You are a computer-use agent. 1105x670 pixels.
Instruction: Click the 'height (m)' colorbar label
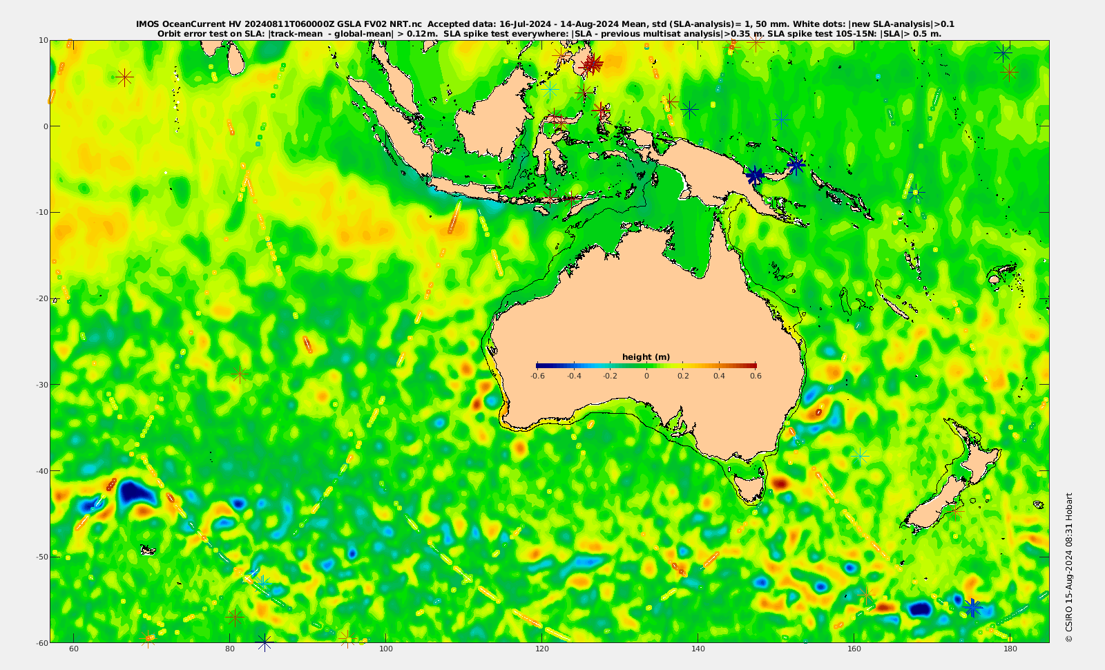coord(646,357)
